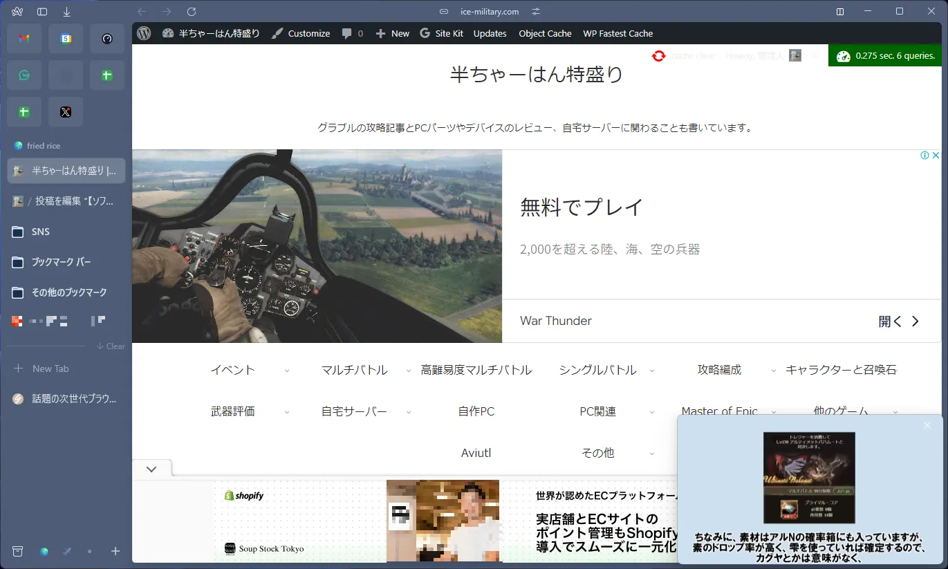Click the War Thunder cockpit ad image
This screenshot has width=948, height=569.
(317, 246)
